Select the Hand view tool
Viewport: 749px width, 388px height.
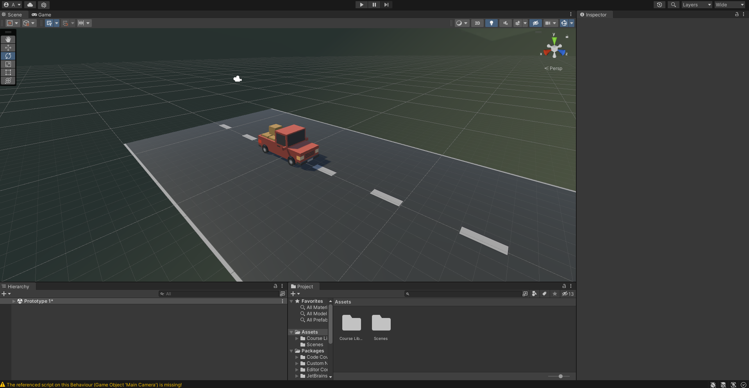coord(8,40)
